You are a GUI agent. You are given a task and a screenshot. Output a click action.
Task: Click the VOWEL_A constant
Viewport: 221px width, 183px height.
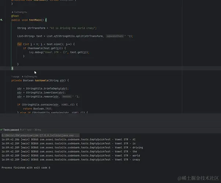pos(67,105)
